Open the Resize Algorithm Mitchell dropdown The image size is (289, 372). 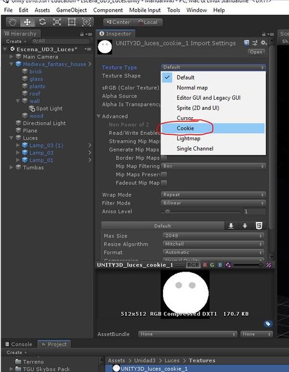click(x=213, y=244)
